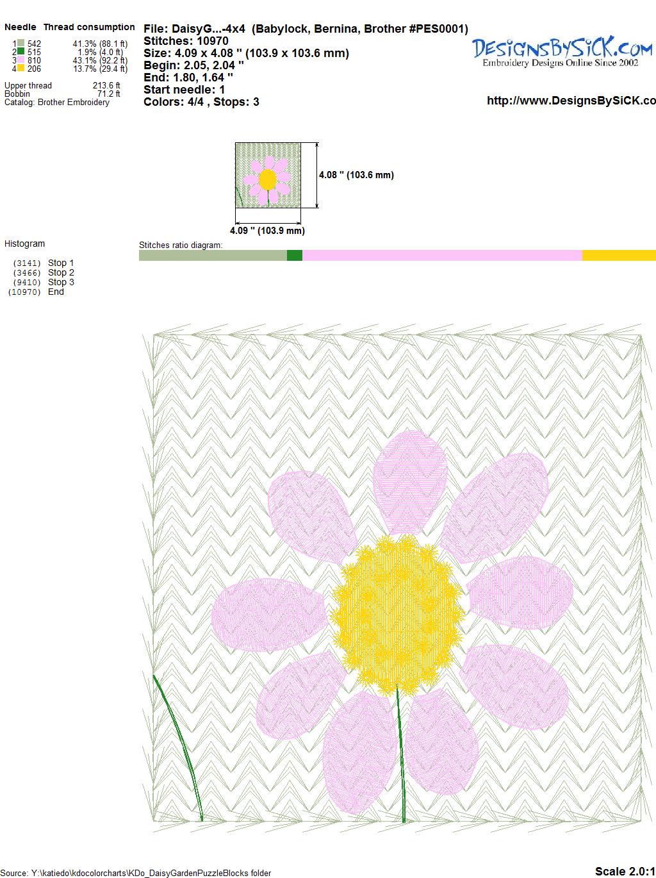Click the Scale 2.0:1 label
Screen dimensions: 656x878
[x=625, y=871]
